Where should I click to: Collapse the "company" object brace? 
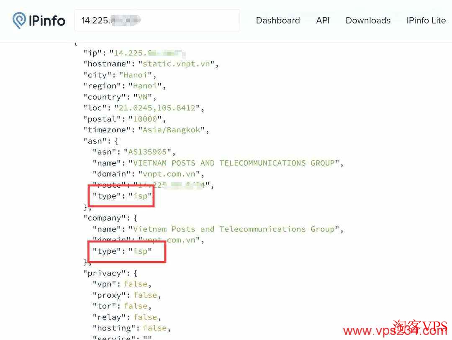click(135, 218)
